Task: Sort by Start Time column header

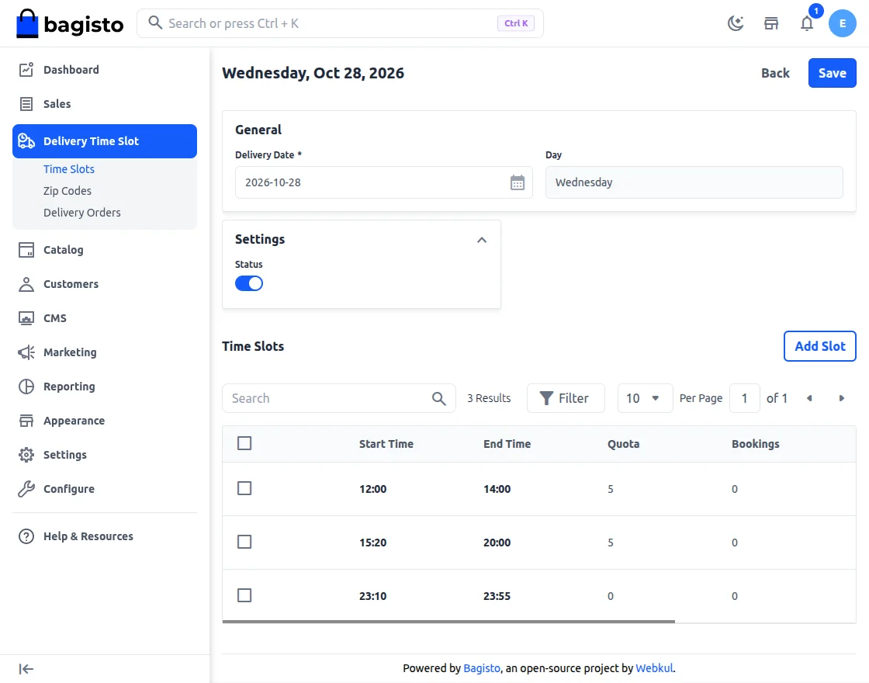Action: 386,444
